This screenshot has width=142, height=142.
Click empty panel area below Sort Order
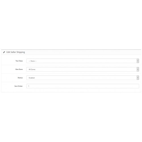(71, 90)
